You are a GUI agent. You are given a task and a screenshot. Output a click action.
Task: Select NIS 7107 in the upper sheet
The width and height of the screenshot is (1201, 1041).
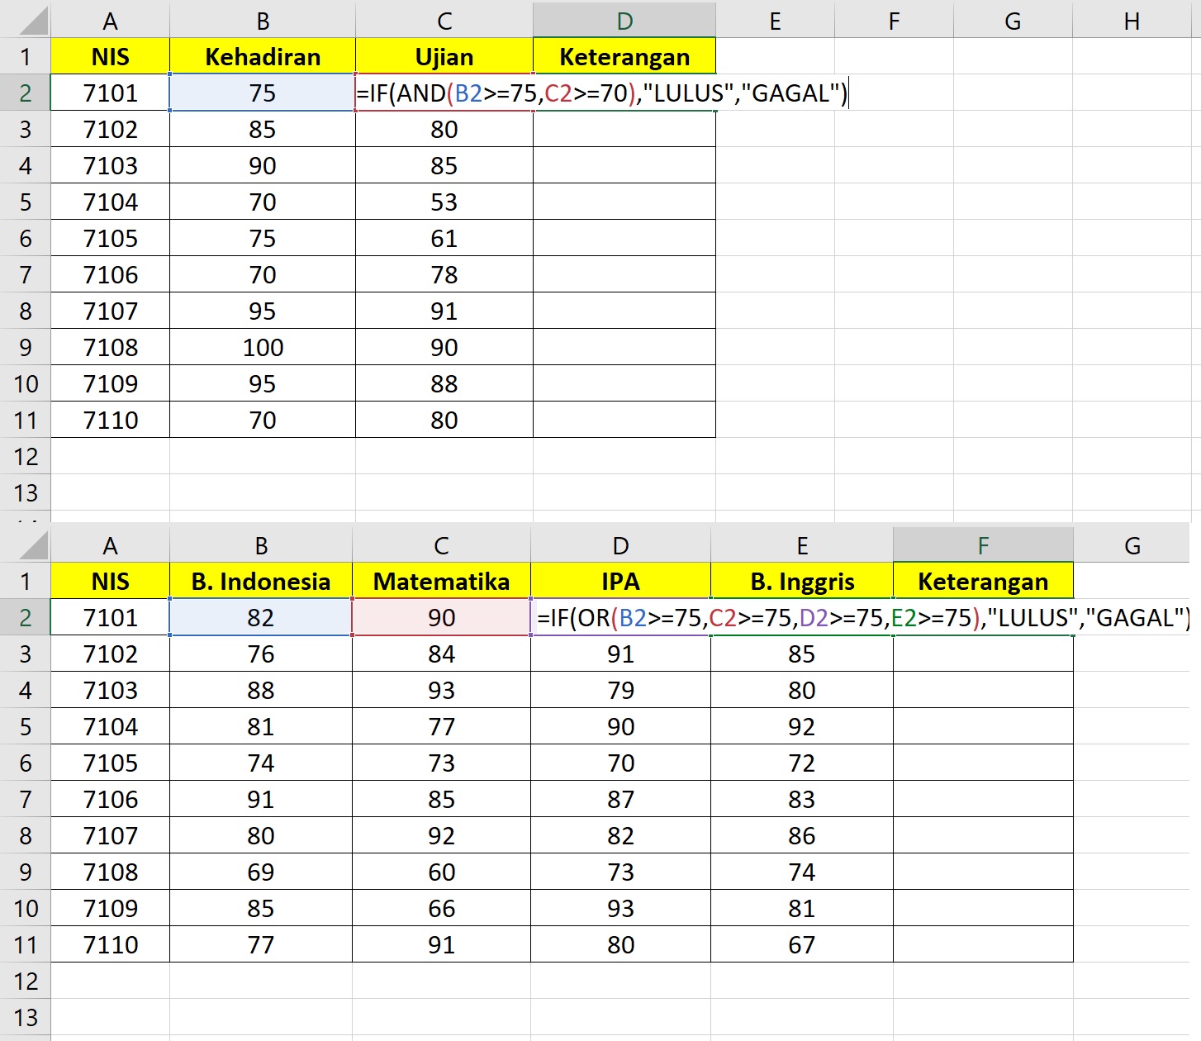click(x=111, y=311)
